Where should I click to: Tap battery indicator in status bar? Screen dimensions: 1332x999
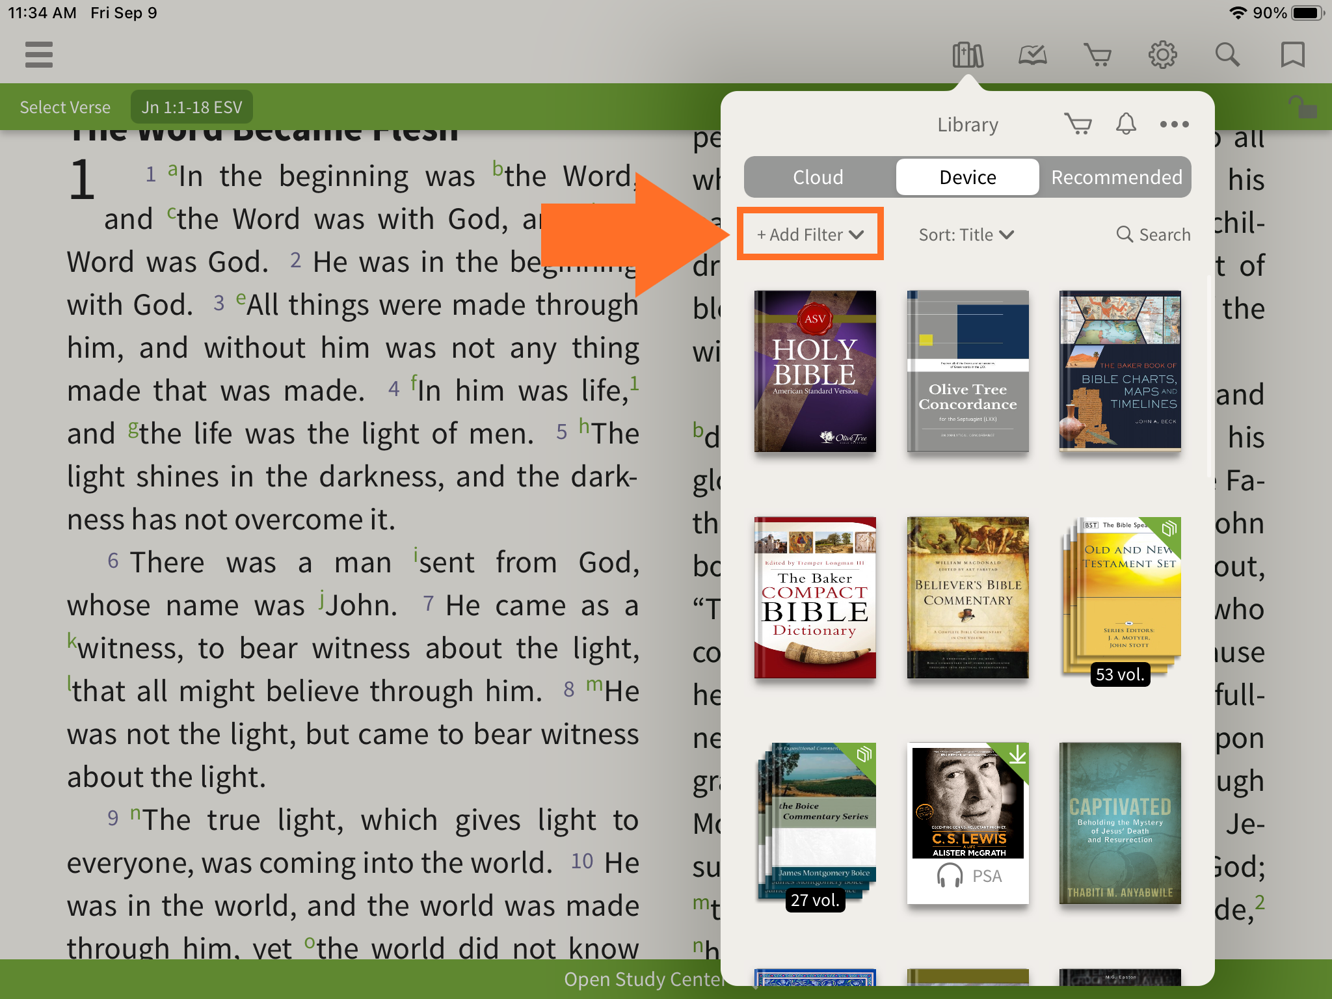[1308, 13]
